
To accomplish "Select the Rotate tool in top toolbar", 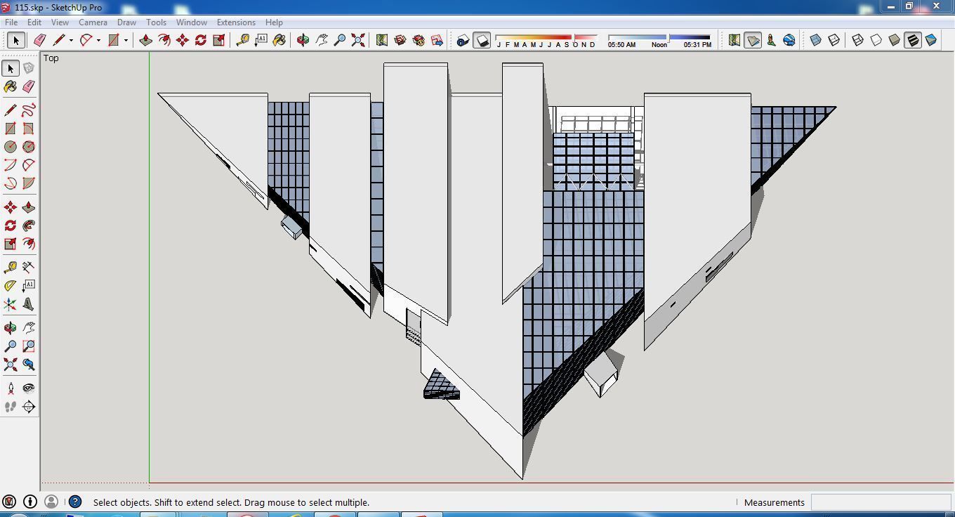I will [201, 41].
